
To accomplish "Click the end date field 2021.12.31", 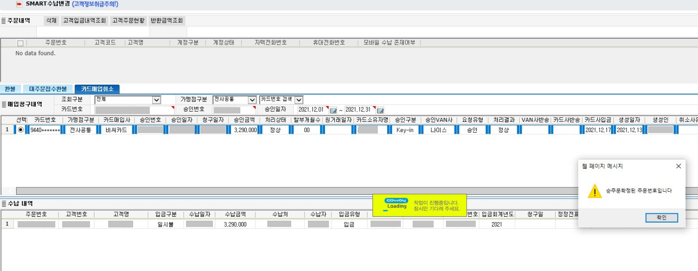I will click(x=360, y=110).
